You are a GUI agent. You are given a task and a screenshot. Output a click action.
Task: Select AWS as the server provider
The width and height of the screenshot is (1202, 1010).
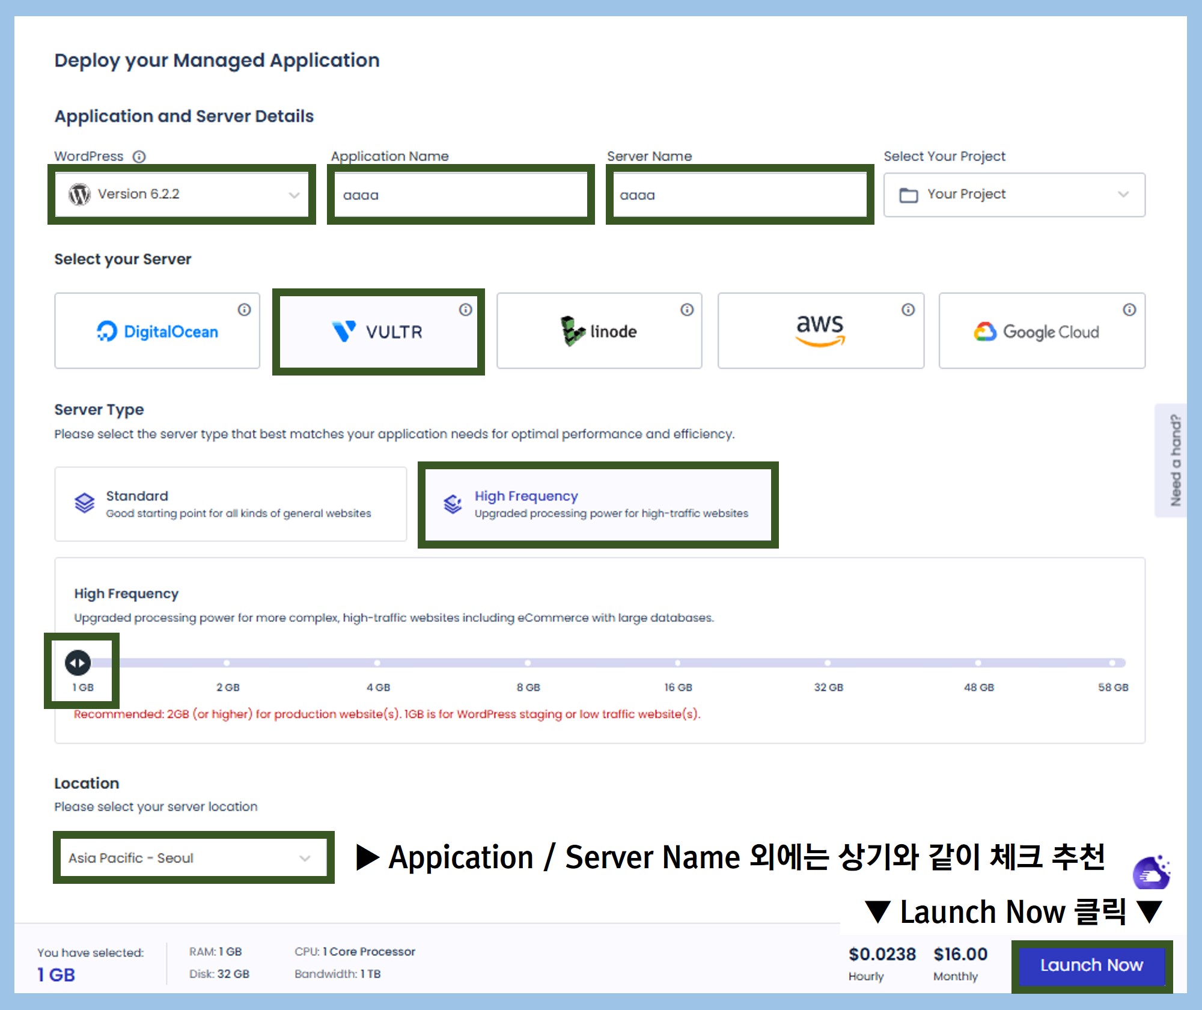point(821,330)
